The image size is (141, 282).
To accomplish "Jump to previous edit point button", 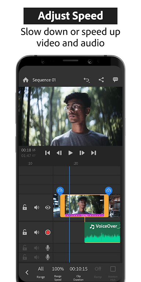I will coord(47,153).
